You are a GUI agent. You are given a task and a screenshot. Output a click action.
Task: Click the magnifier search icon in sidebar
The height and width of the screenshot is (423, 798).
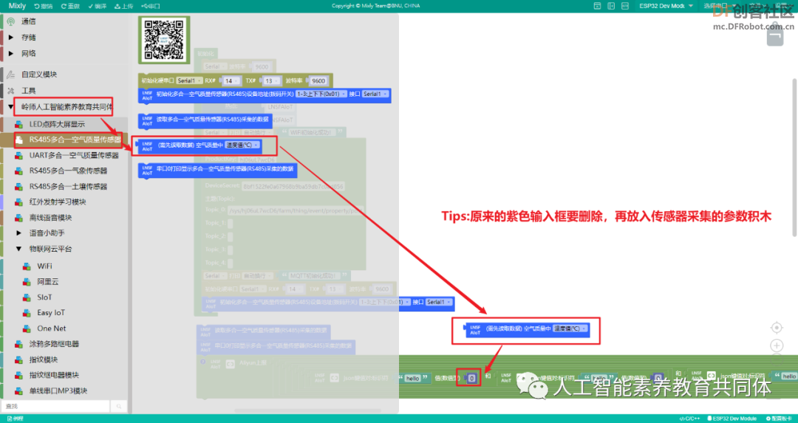(118, 406)
